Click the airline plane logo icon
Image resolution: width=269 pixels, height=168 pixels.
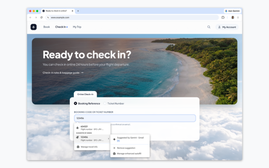tap(34, 27)
